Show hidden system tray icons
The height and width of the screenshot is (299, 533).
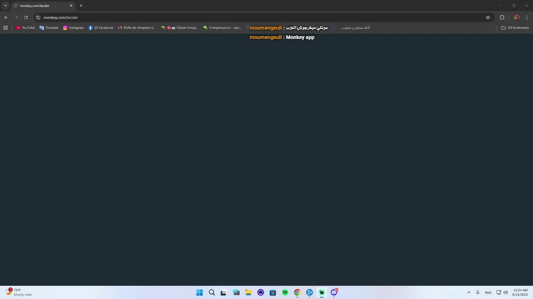[469, 292]
